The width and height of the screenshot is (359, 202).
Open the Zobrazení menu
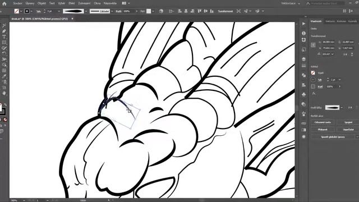tap(84, 3)
